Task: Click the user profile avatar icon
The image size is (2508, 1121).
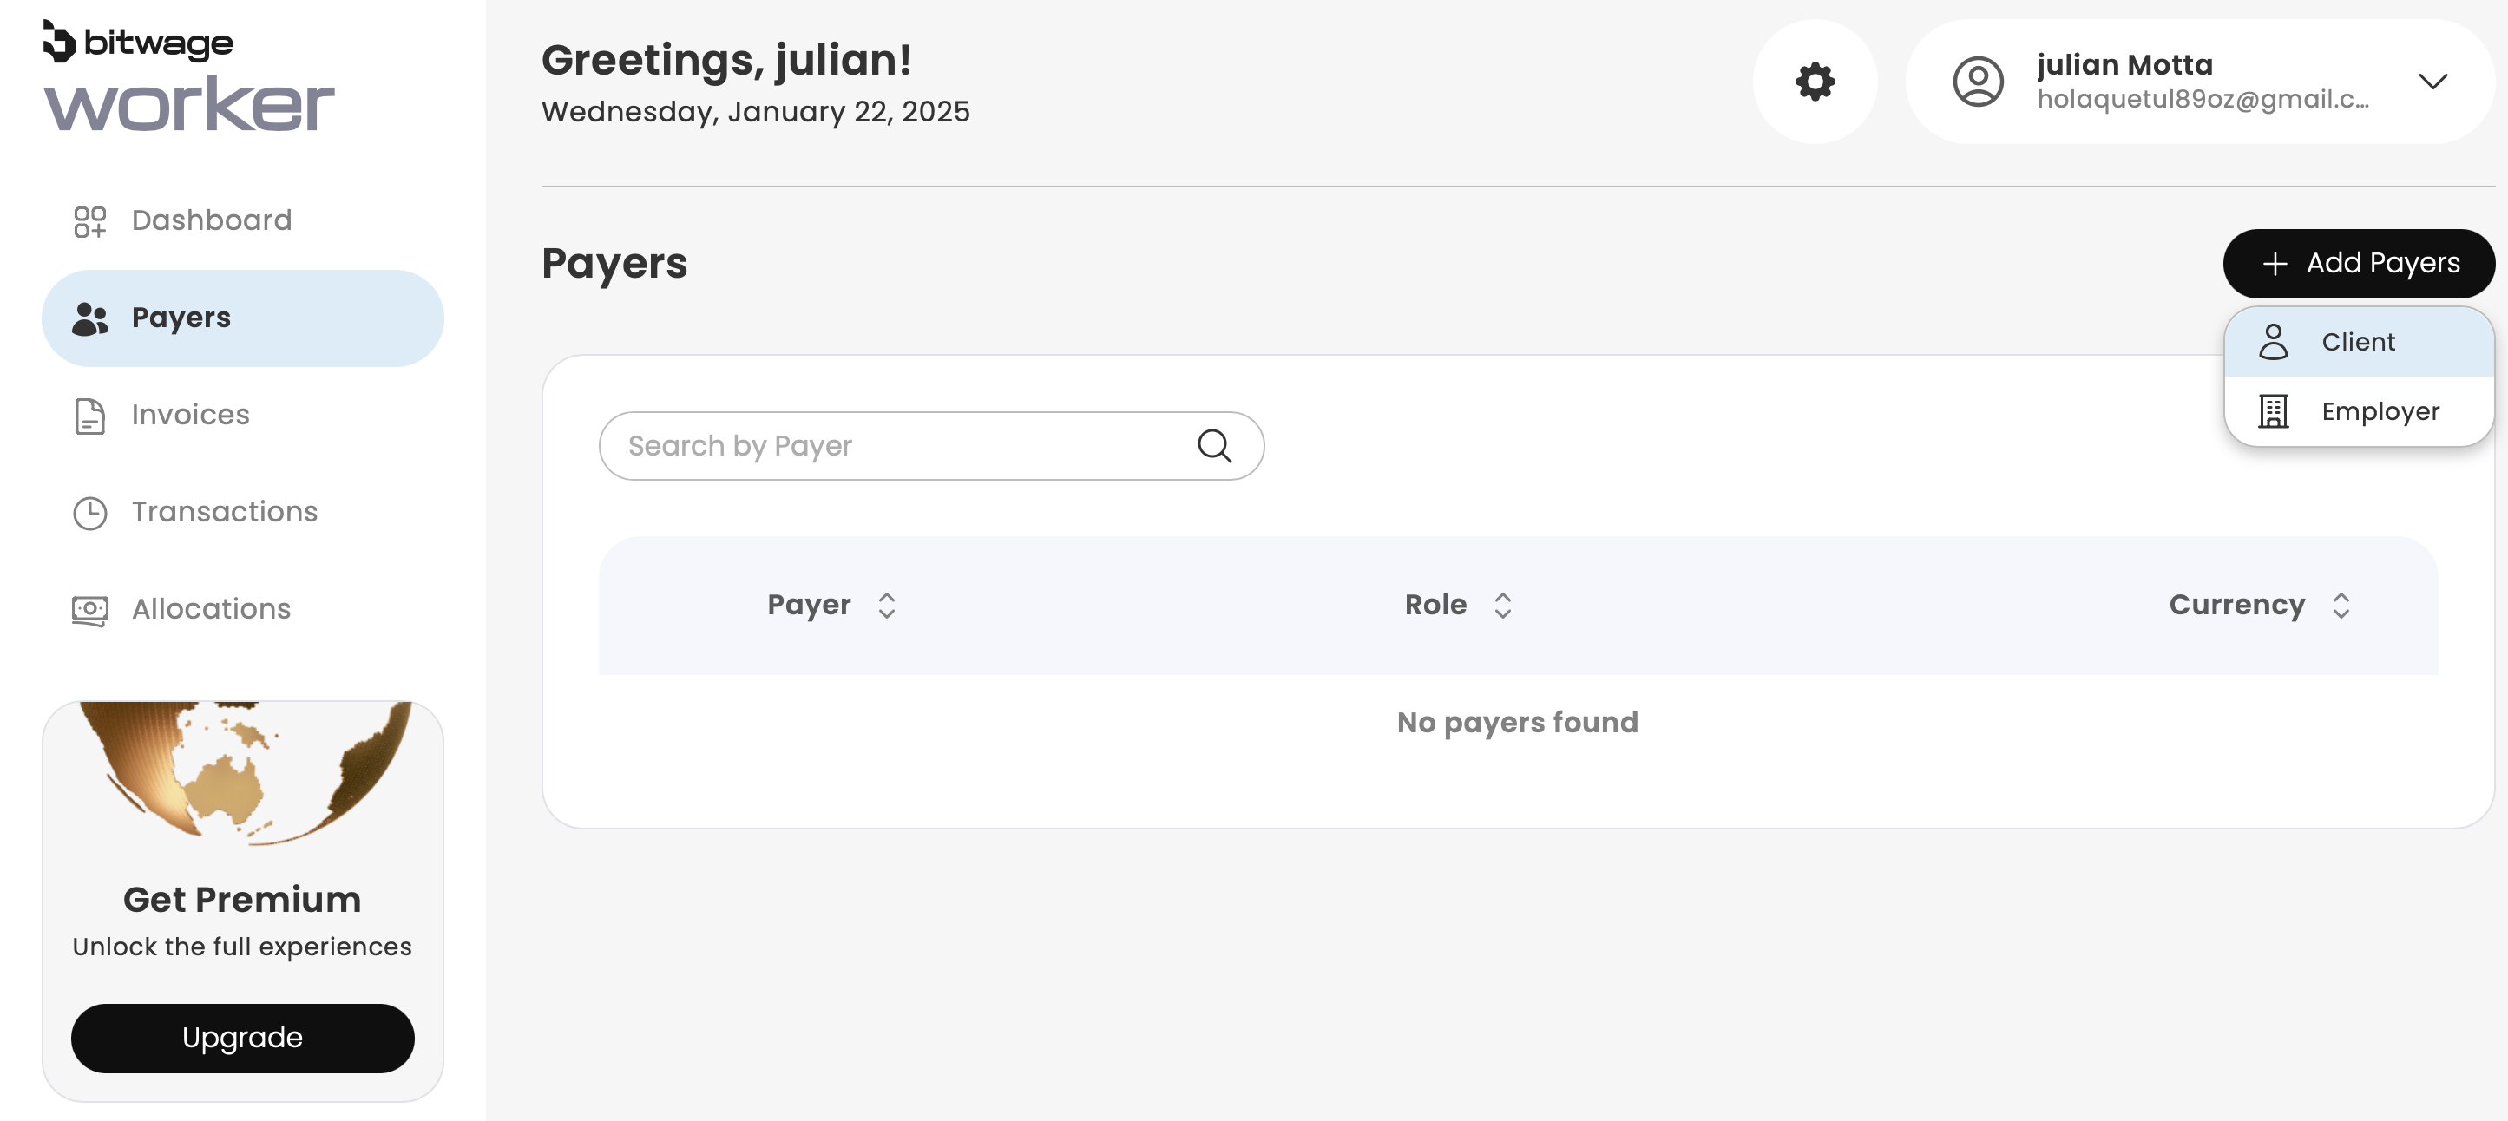Action: coord(1978,82)
